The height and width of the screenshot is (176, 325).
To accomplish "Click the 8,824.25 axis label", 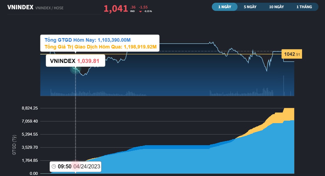I will (x=30, y=108).
